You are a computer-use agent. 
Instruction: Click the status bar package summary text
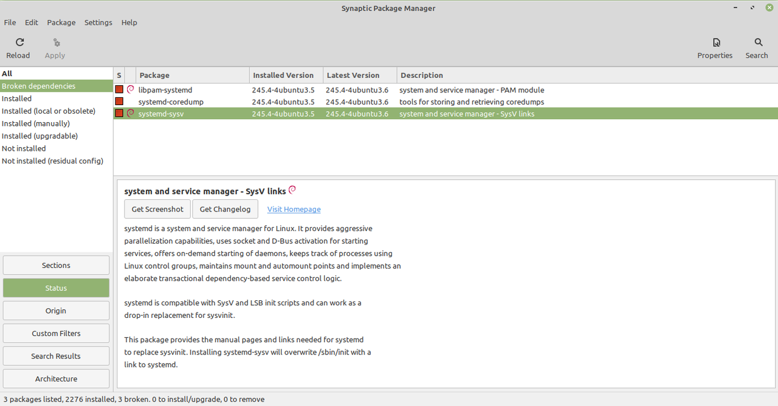pyautogui.click(x=134, y=399)
